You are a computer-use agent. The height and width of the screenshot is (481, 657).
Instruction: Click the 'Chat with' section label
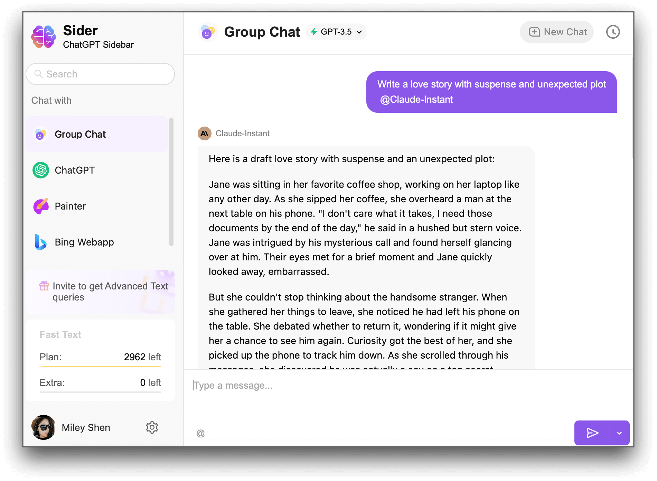pyautogui.click(x=51, y=100)
